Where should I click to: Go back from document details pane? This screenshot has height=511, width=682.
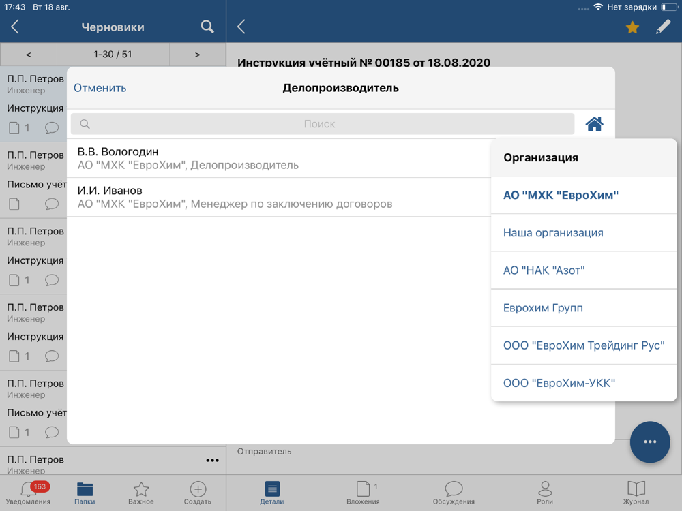click(x=241, y=27)
